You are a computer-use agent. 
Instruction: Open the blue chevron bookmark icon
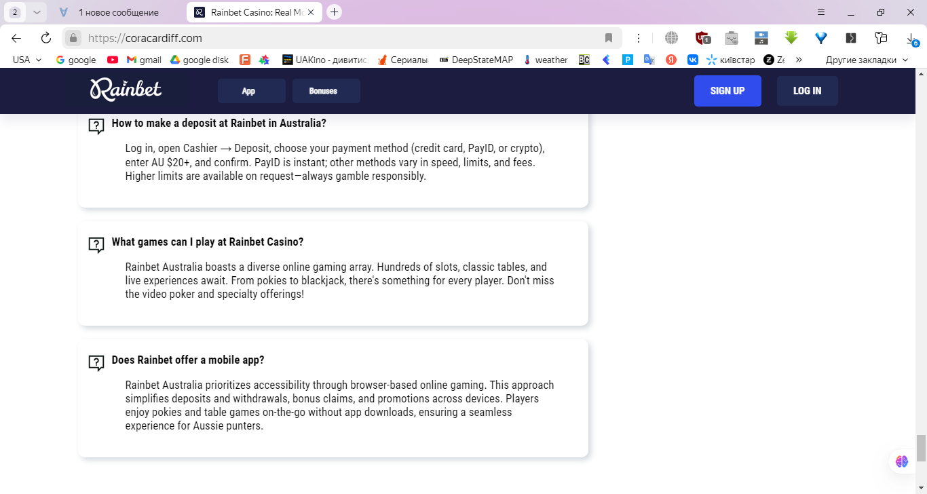[606, 60]
